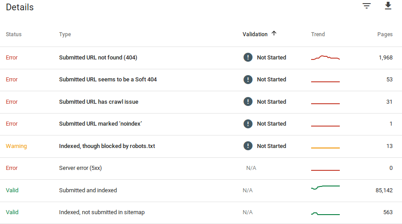Click Validation column sort arrow
Image resolution: width=402 pixels, height=224 pixels.
(274, 34)
